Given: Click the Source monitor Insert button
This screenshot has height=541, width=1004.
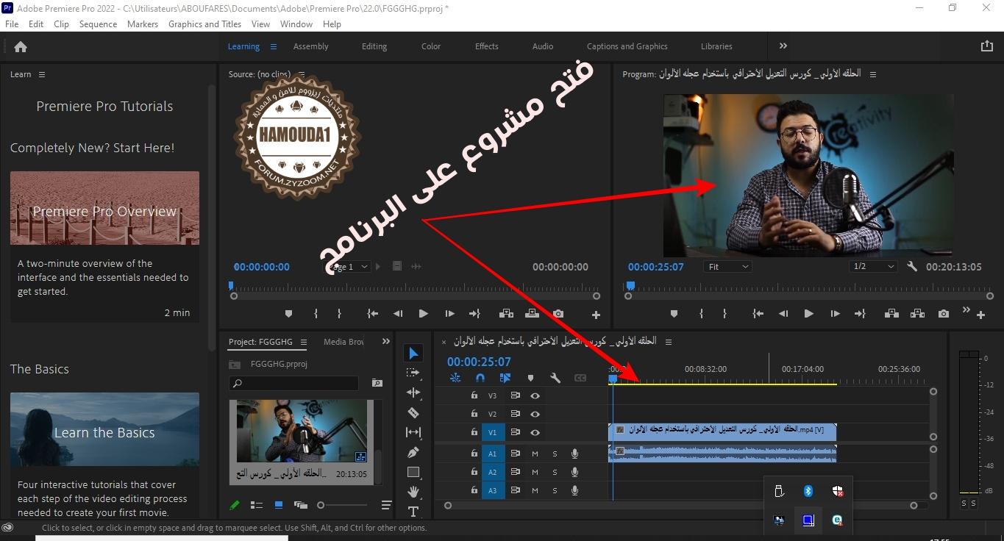Looking at the screenshot, I should click(506, 314).
